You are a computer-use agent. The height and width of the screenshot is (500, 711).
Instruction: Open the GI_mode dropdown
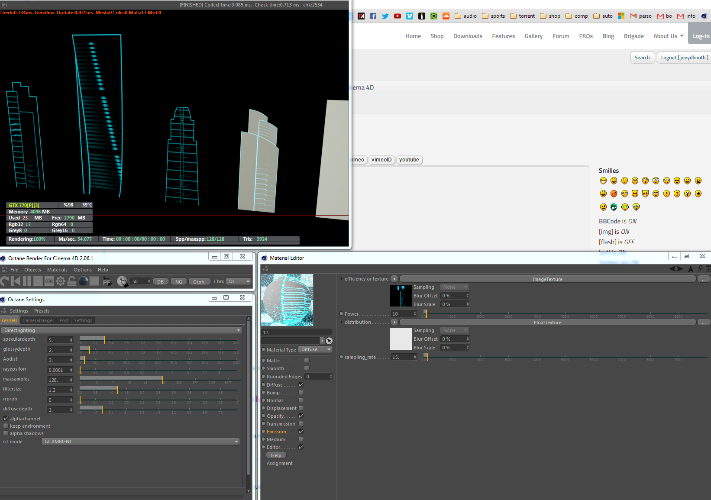(x=141, y=442)
